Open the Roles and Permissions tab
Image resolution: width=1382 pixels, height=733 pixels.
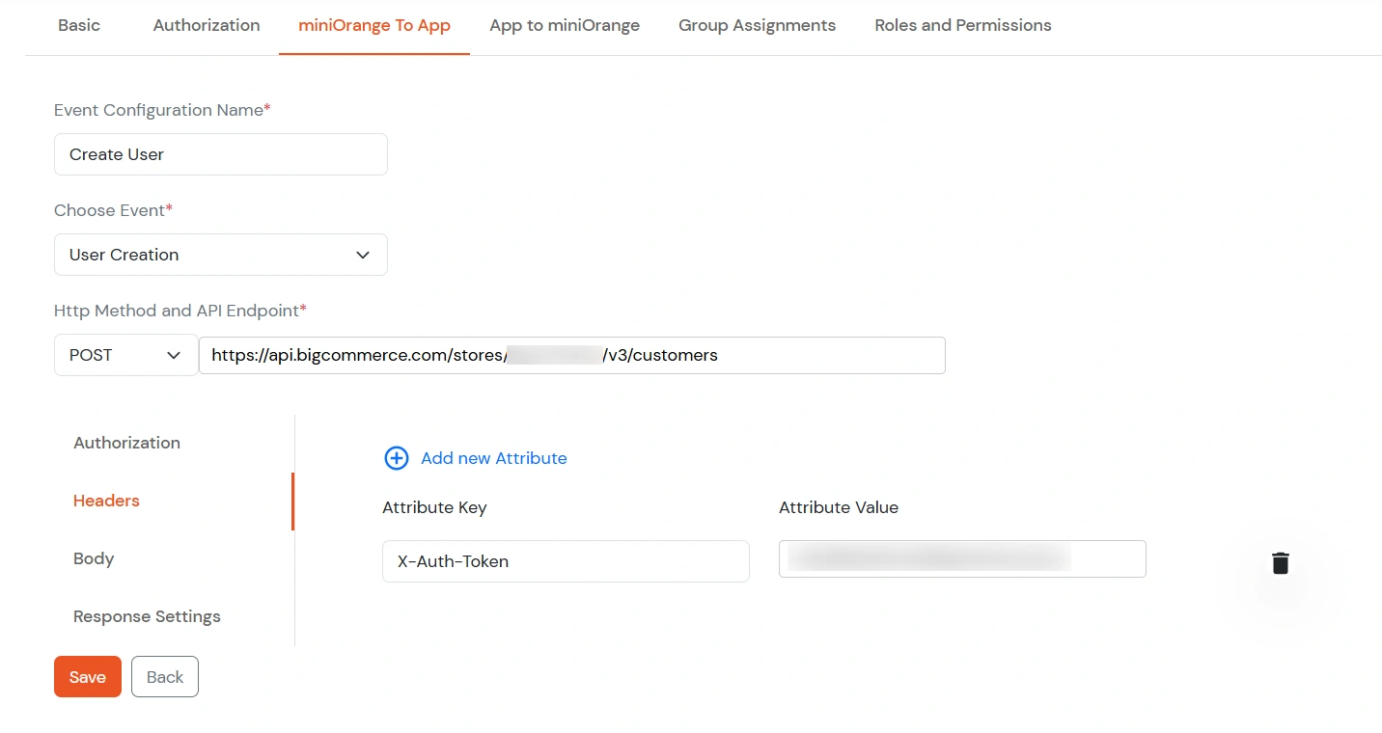[963, 25]
